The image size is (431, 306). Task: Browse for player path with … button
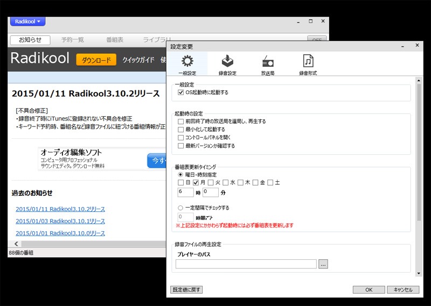[323, 264]
